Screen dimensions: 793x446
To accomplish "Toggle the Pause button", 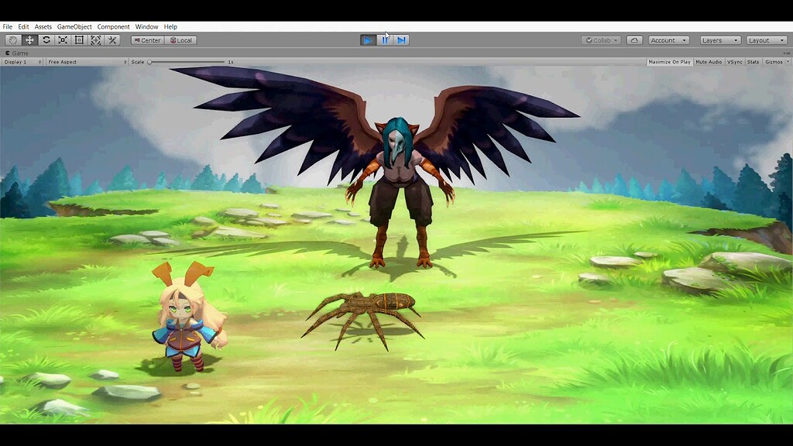I will (x=384, y=39).
